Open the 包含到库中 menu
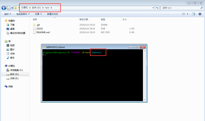Screen dimensions: 205x121 click(x=23, y=14)
